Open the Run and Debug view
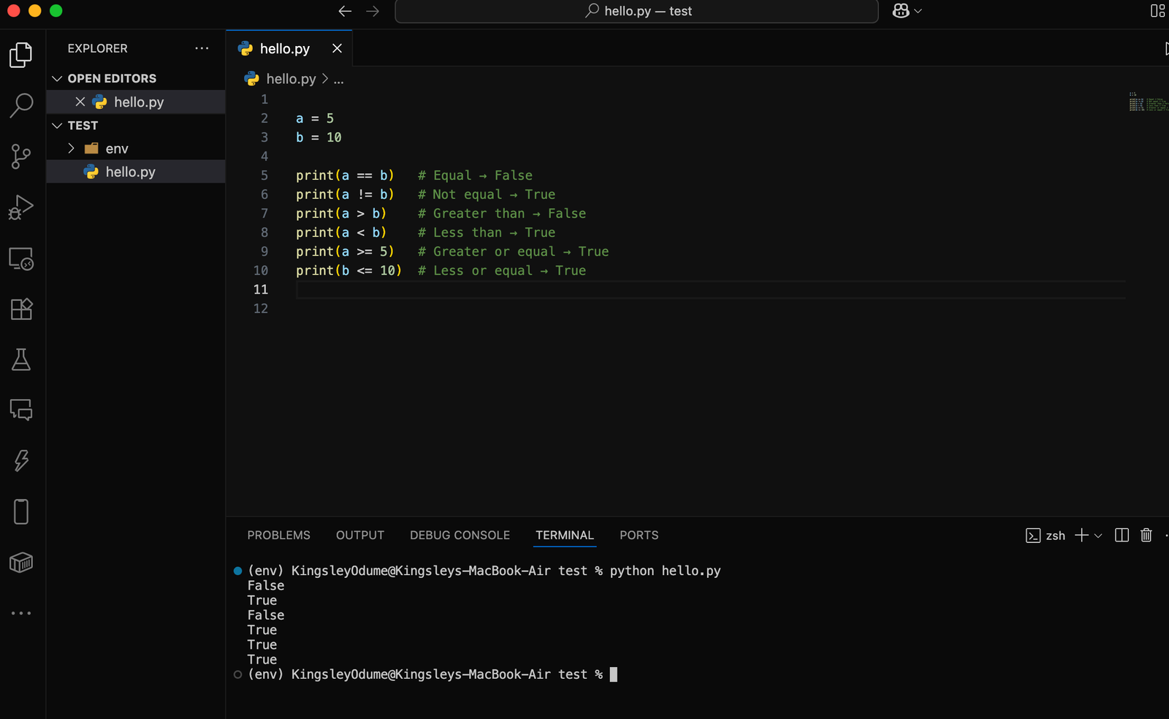The image size is (1169, 719). point(21,207)
